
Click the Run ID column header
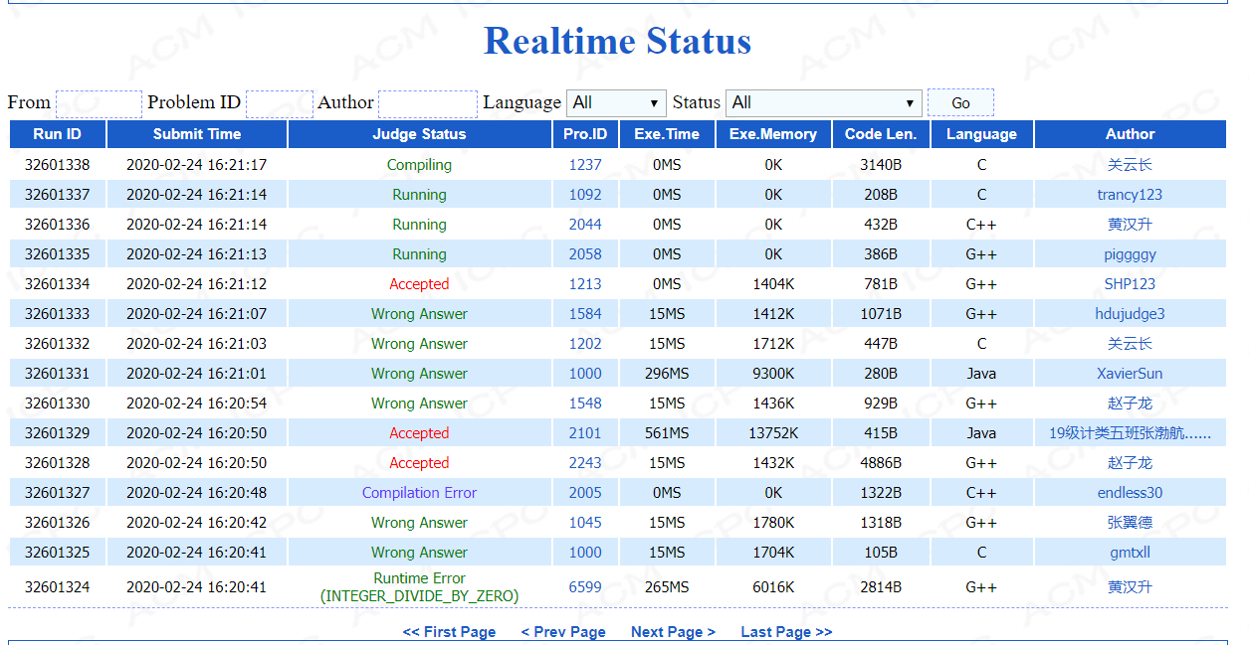click(x=58, y=134)
